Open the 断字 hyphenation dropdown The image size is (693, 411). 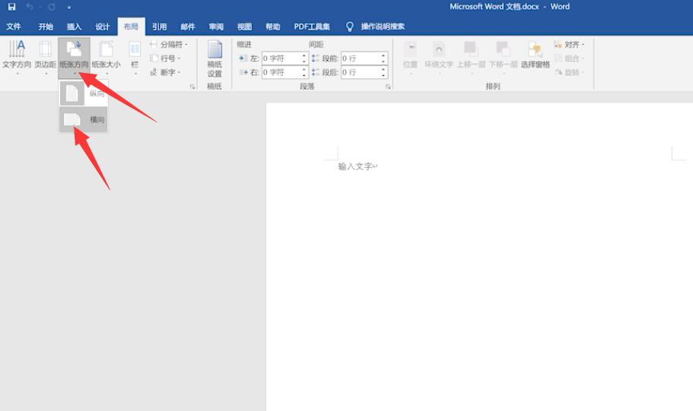(x=164, y=72)
